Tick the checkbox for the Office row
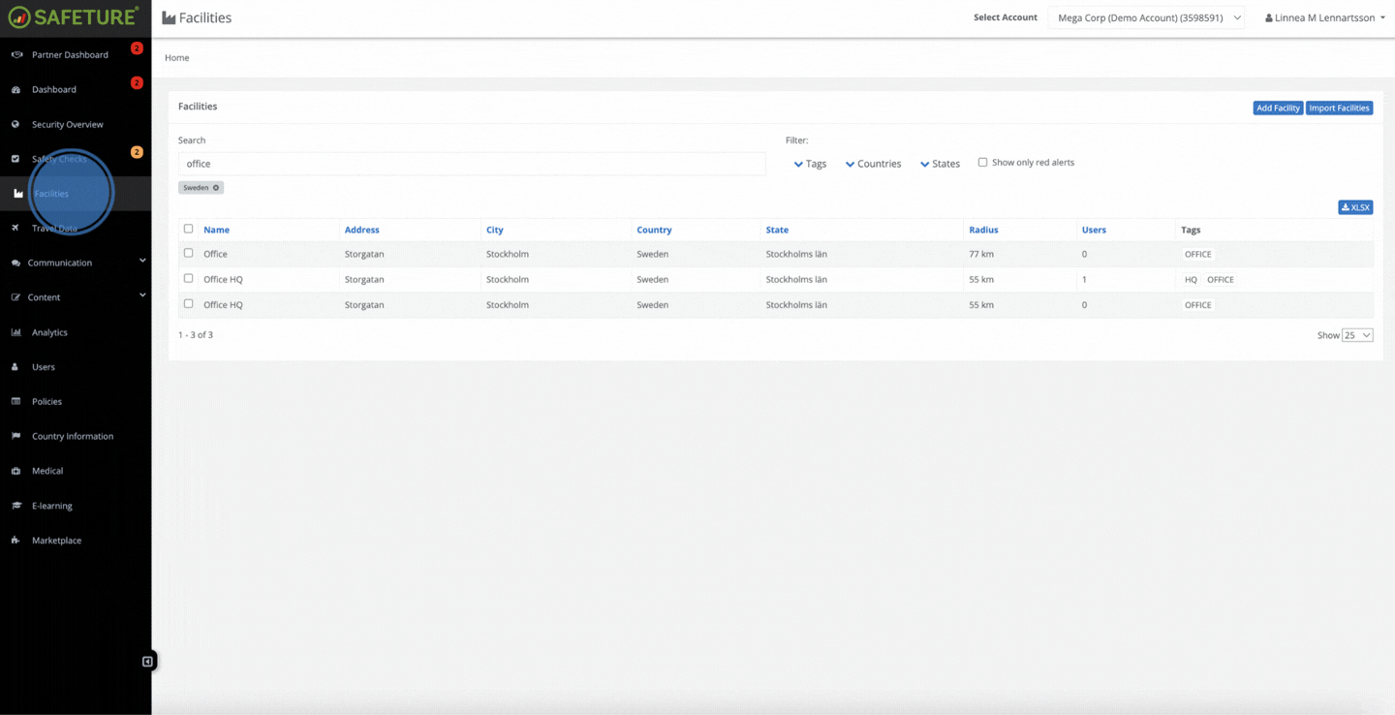 point(187,253)
